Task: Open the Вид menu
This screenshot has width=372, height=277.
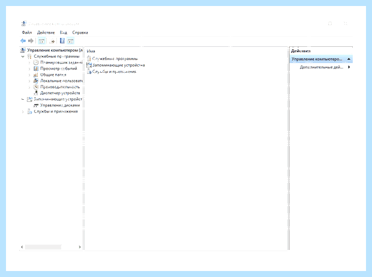Action: (x=64, y=32)
